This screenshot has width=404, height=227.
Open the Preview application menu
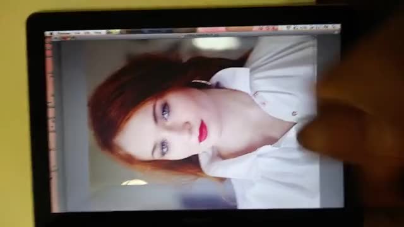coord(64,33)
